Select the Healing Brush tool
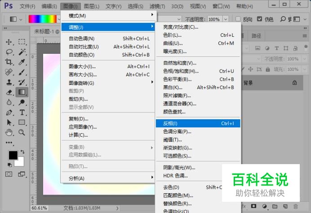This screenshot has height=213, width=311. click(9, 72)
